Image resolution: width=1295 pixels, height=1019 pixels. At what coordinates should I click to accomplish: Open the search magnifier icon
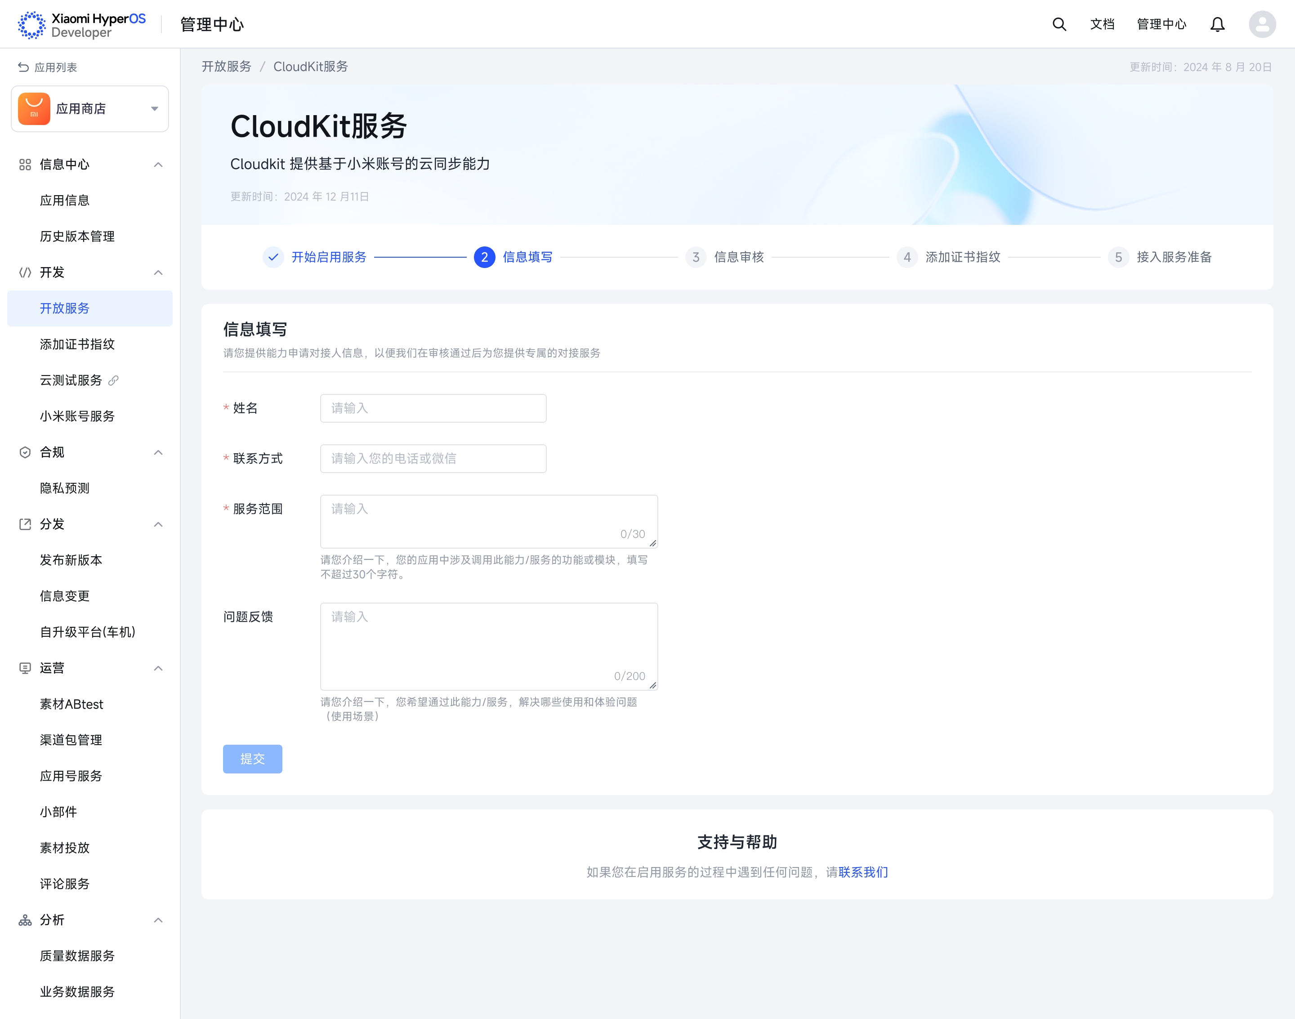click(x=1059, y=24)
